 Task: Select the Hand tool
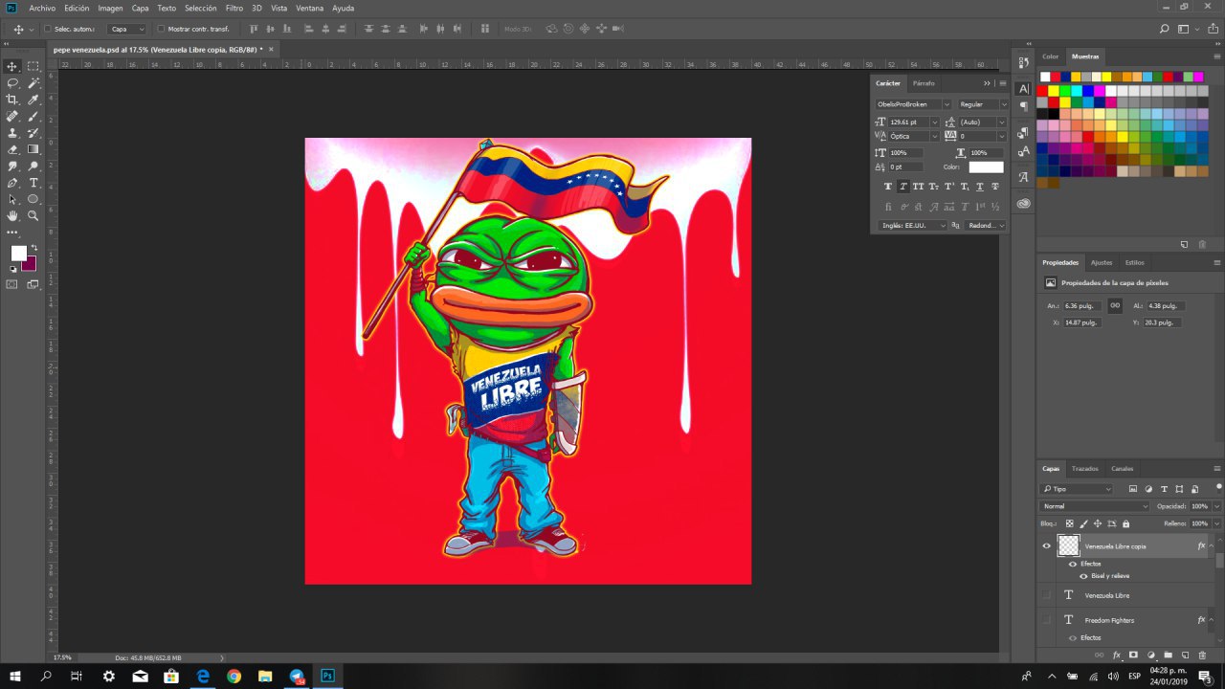12,216
